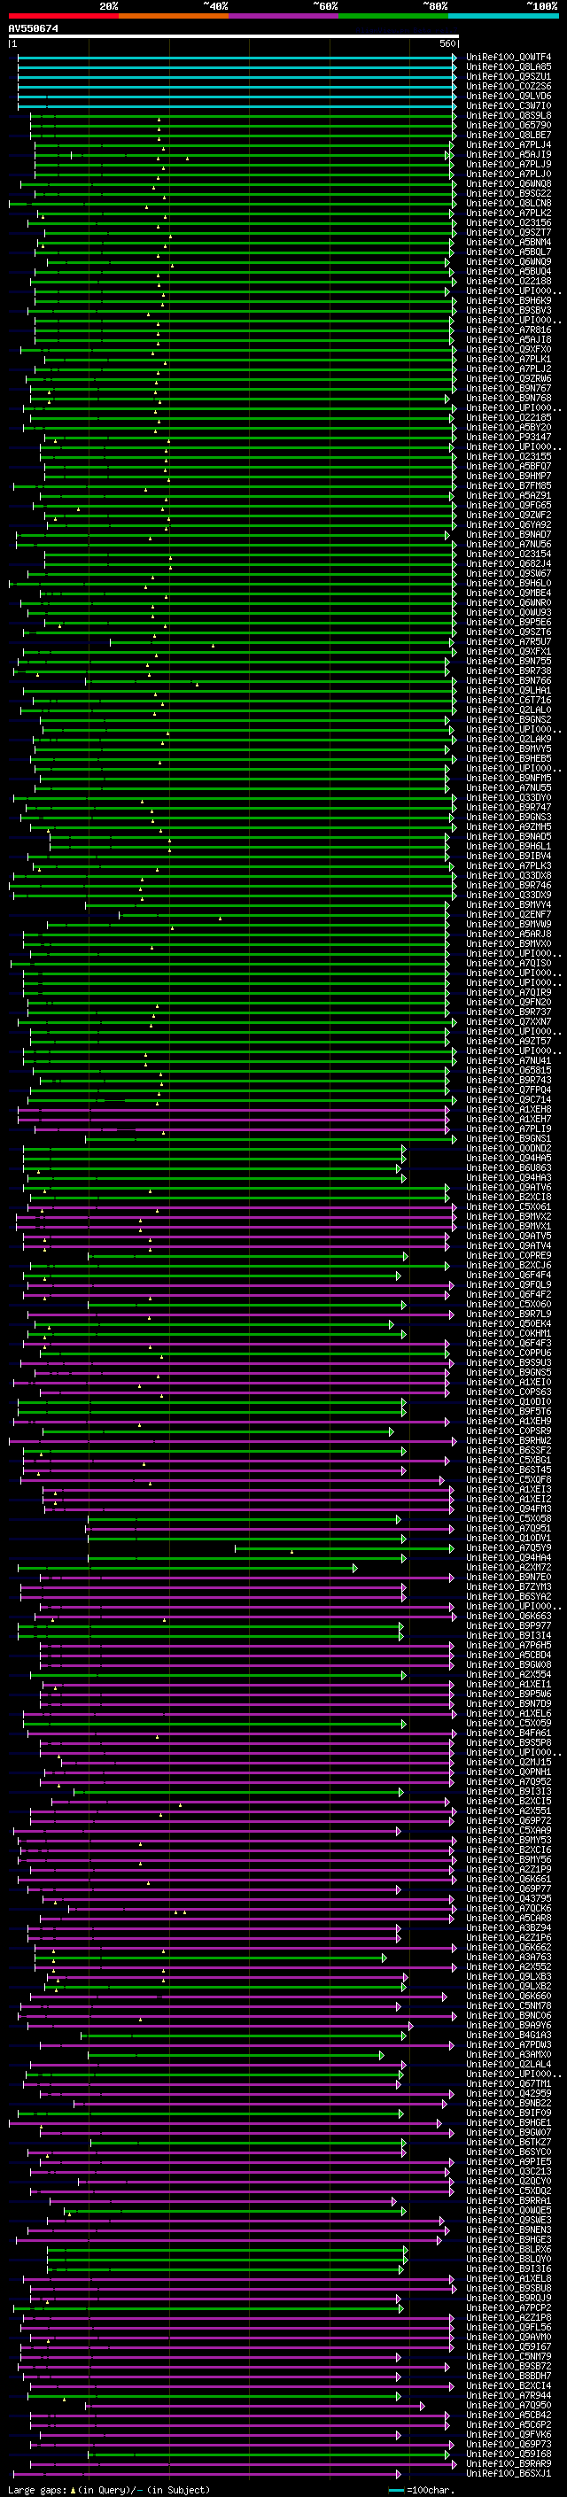Click the UniRef100_Q9ZRW6 label
The width and height of the screenshot is (567, 2497).
(x=509, y=379)
